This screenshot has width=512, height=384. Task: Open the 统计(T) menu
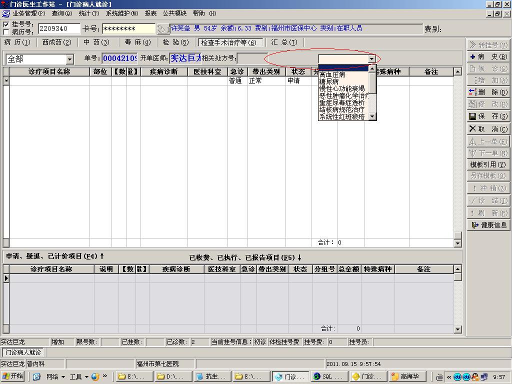coord(89,13)
